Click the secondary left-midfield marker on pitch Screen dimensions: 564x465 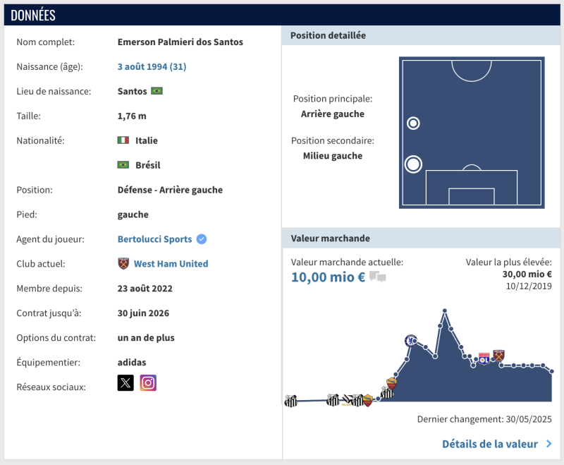pos(414,123)
